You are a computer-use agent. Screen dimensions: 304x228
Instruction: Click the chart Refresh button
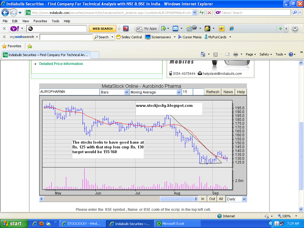pos(213,92)
